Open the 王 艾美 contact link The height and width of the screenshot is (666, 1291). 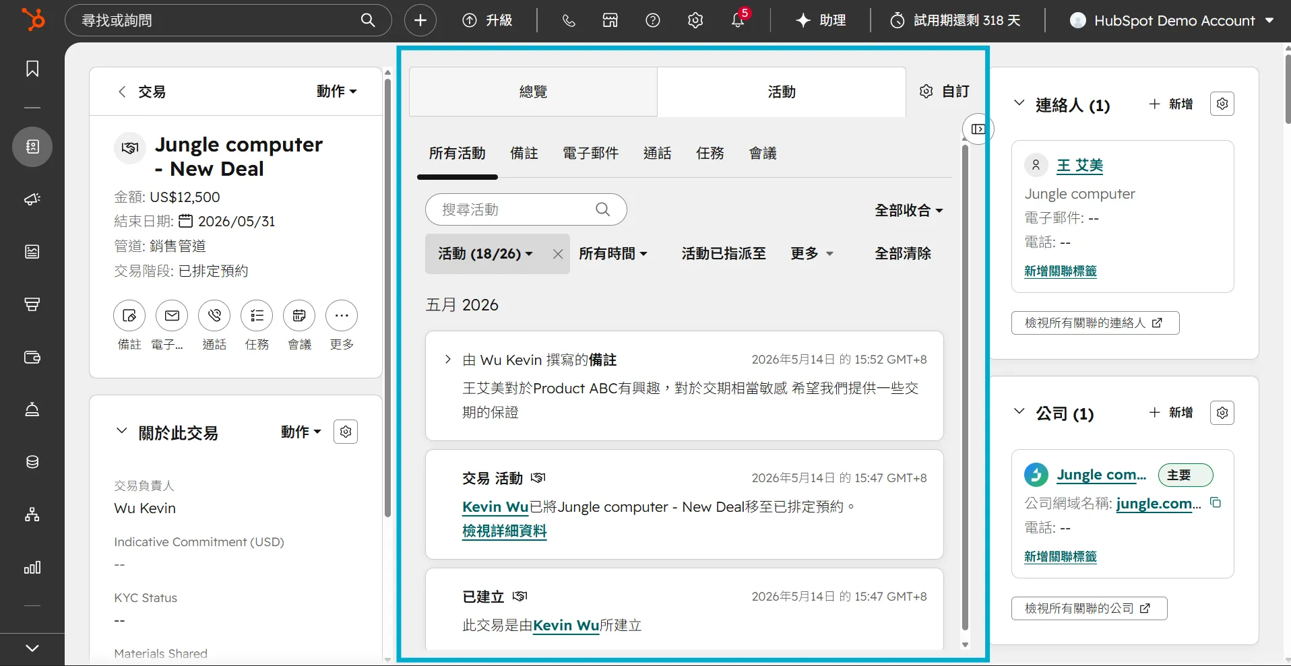coord(1080,166)
